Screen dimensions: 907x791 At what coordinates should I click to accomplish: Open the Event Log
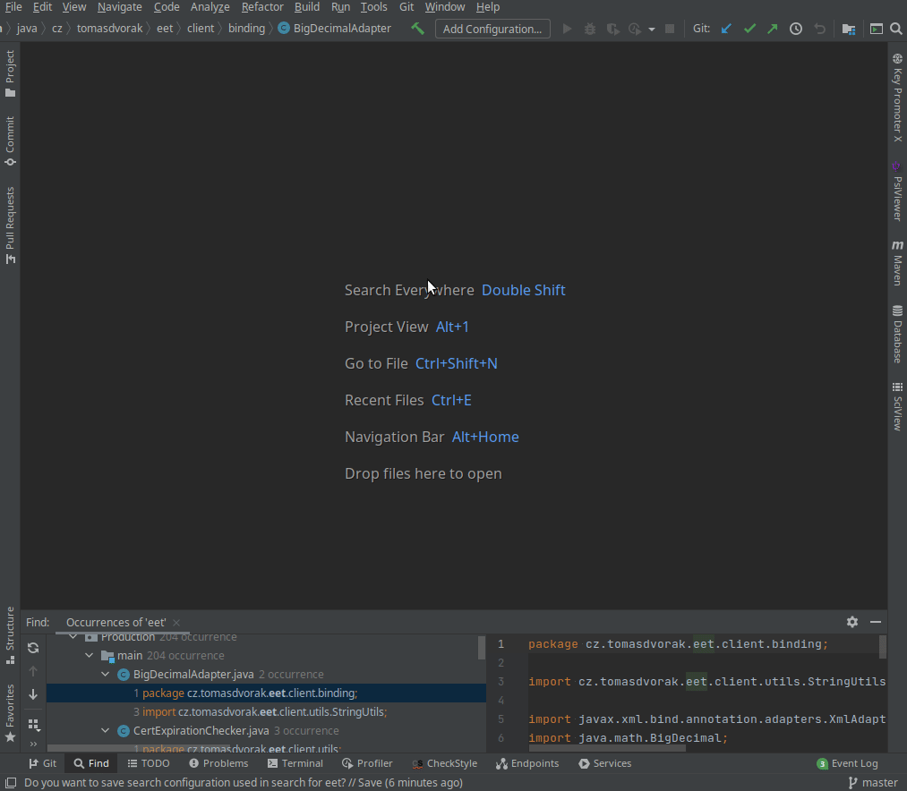(x=847, y=763)
